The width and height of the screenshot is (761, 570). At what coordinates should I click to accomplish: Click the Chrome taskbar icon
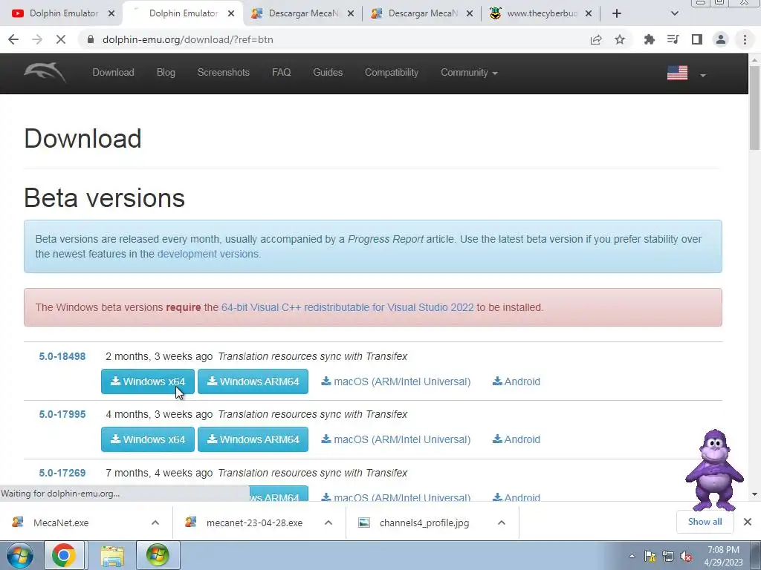[64, 555]
